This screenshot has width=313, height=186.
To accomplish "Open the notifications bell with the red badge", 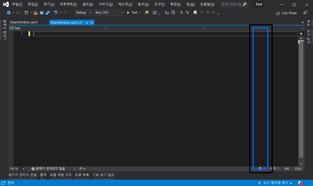I will pyautogui.click(x=300, y=183).
